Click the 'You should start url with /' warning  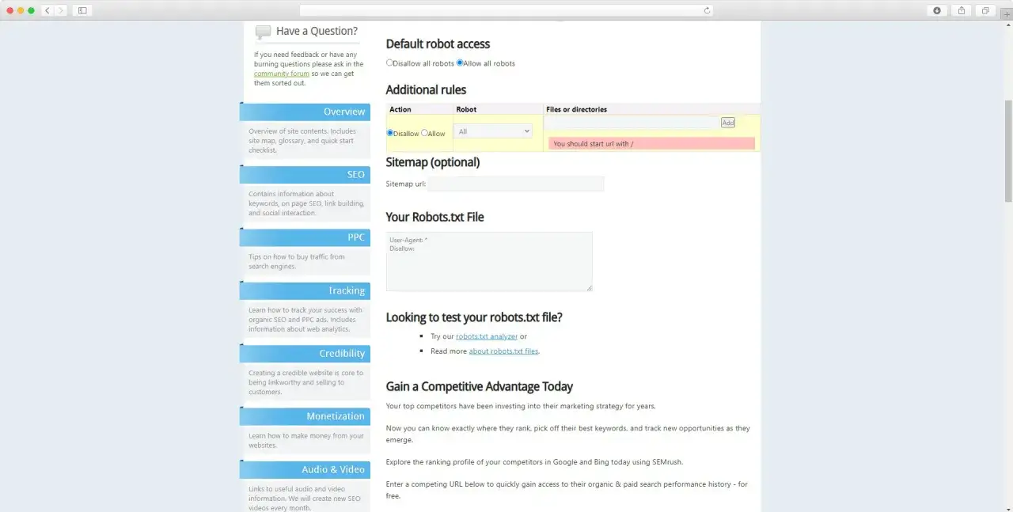[651, 144]
